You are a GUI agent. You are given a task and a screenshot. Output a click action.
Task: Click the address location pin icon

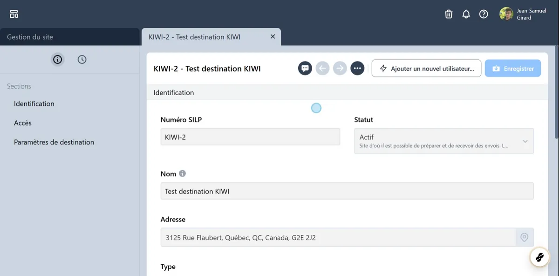point(524,237)
